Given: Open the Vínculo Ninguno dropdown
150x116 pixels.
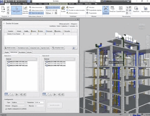Looking at the screenshot, I should tap(19, 106).
